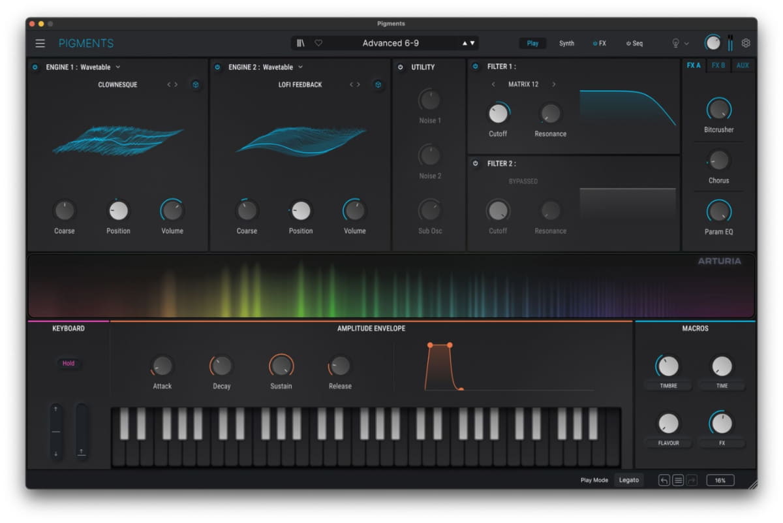Choose previous Filter 1 type arrow
783x523 pixels.
pos(493,84)
